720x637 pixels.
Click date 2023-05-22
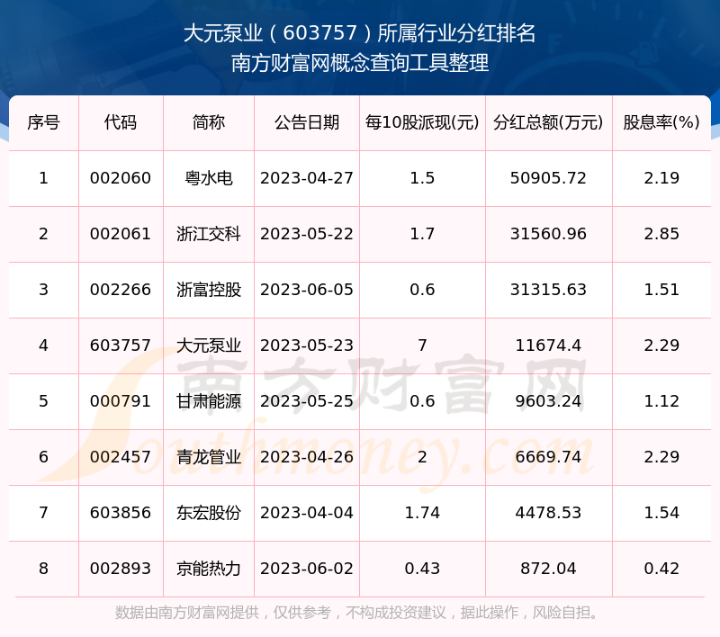[307, 234]
